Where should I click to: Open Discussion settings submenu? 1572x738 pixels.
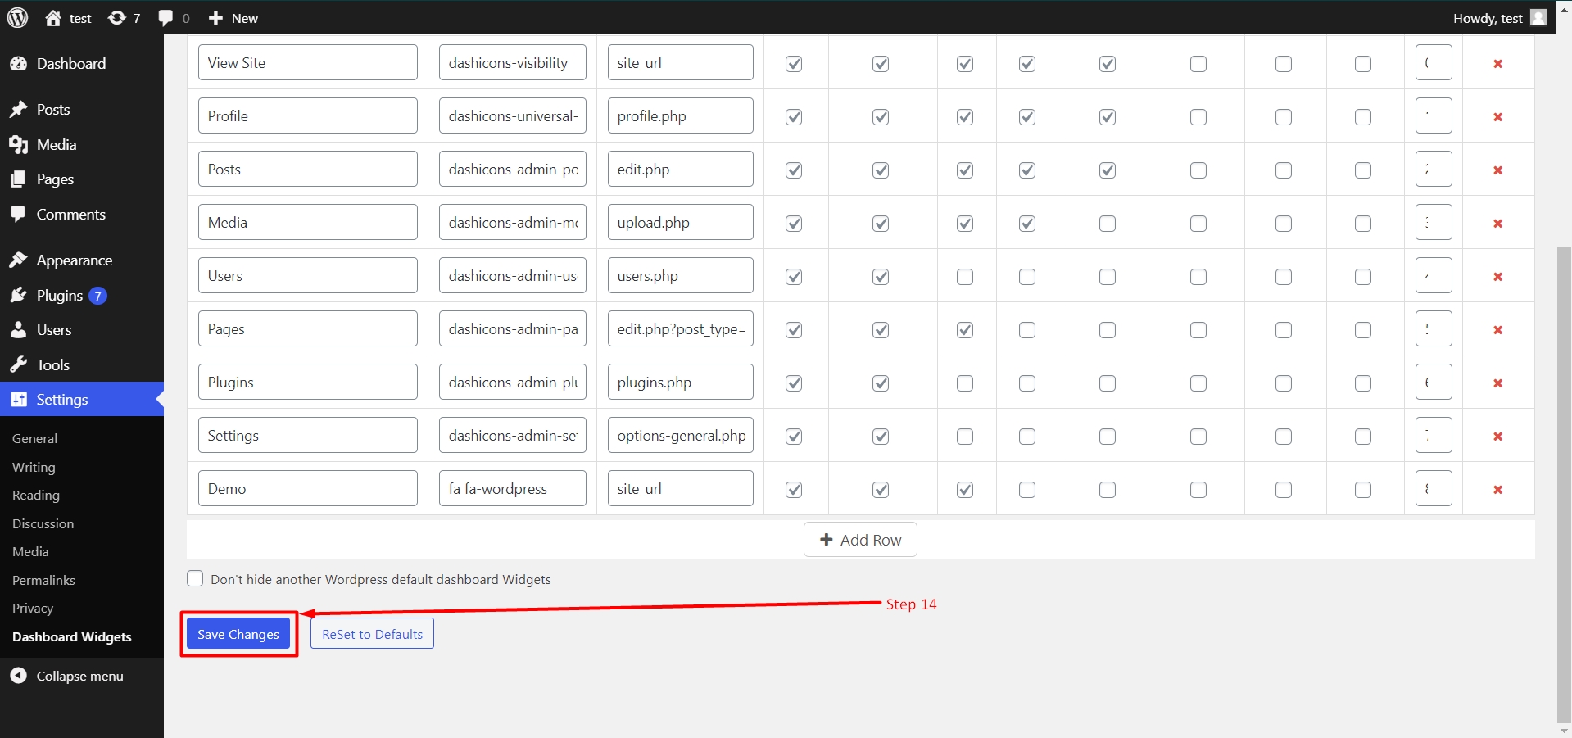coord(43,523)
